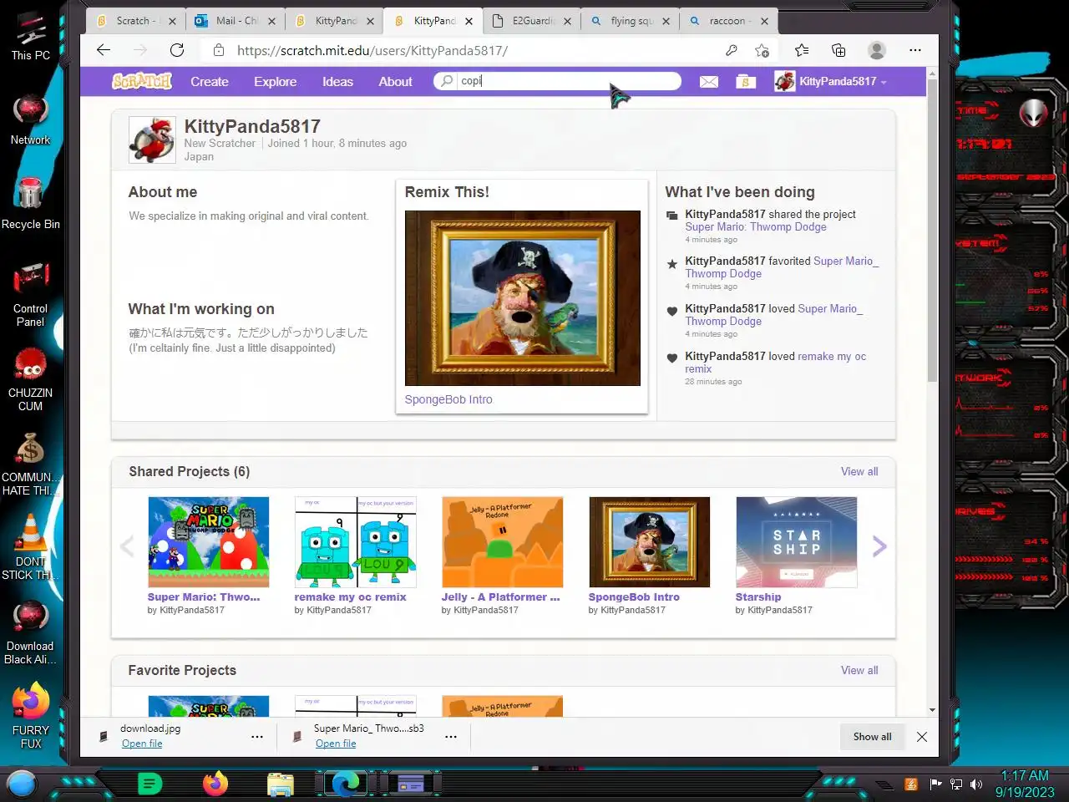Open File Explorer from the taskbar
Image resolution: width=1069 pixels, height=802 pixels.
[x=281, y=784]
